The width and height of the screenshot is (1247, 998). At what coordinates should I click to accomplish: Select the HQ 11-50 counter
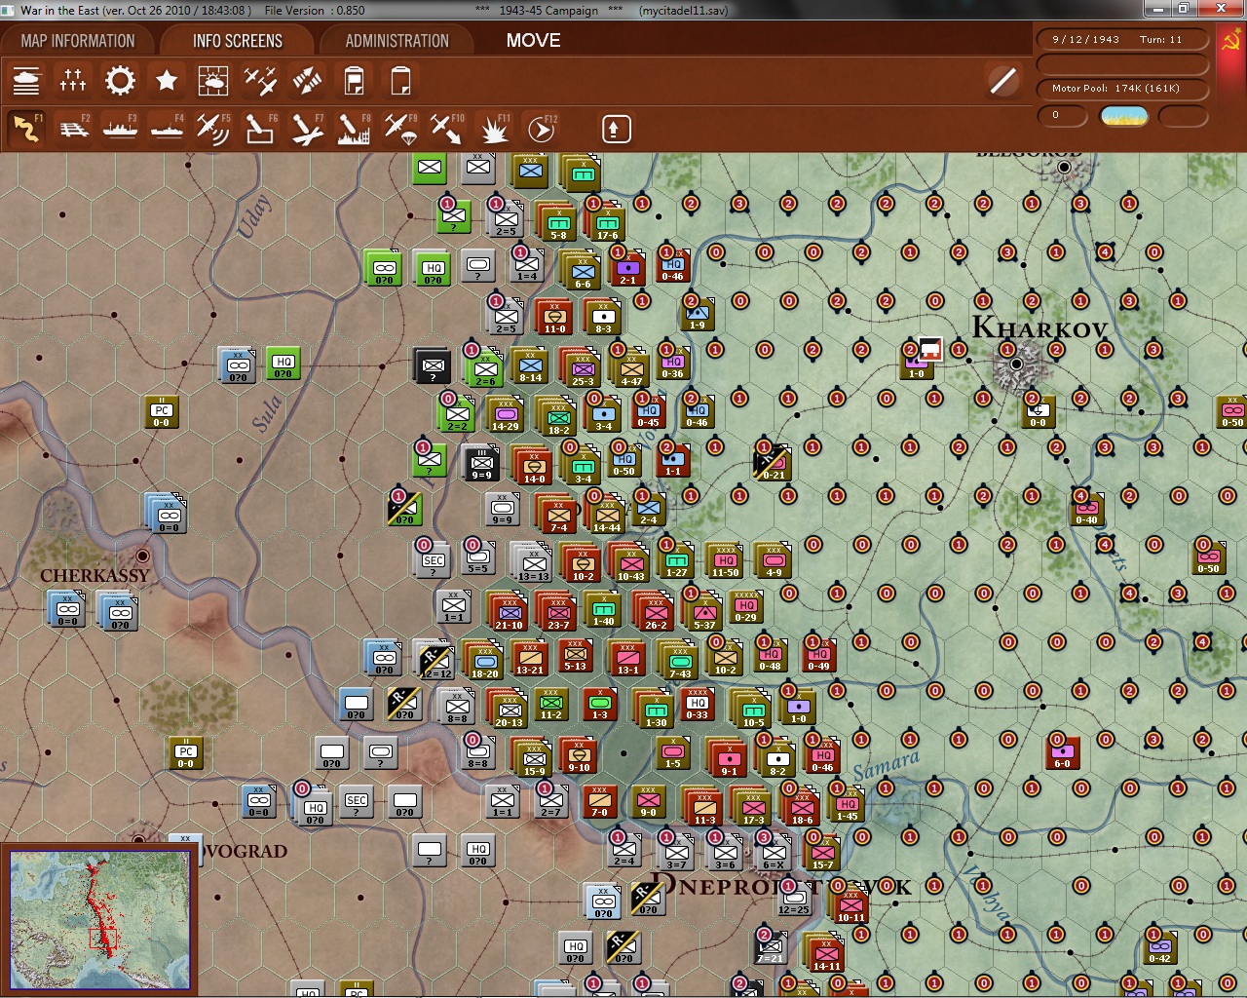pyautogui.click(x=725, y=561)
